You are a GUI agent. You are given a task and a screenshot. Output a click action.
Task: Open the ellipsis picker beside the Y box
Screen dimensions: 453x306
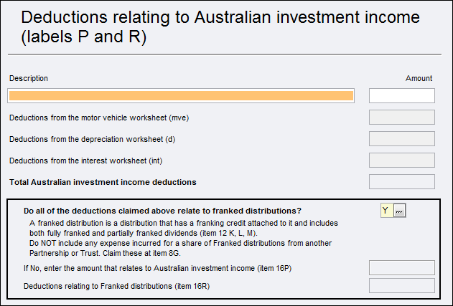click(x=400, y=210)
